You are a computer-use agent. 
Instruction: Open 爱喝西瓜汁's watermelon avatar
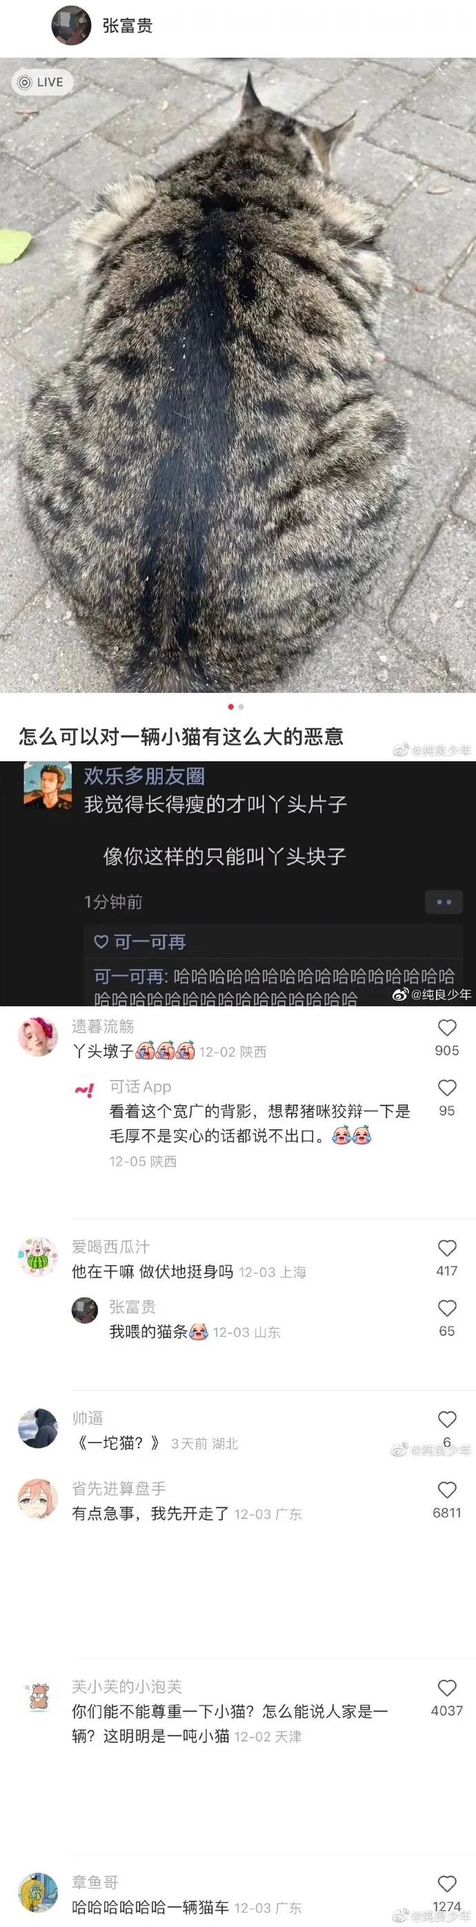(x=37, y=1256)
